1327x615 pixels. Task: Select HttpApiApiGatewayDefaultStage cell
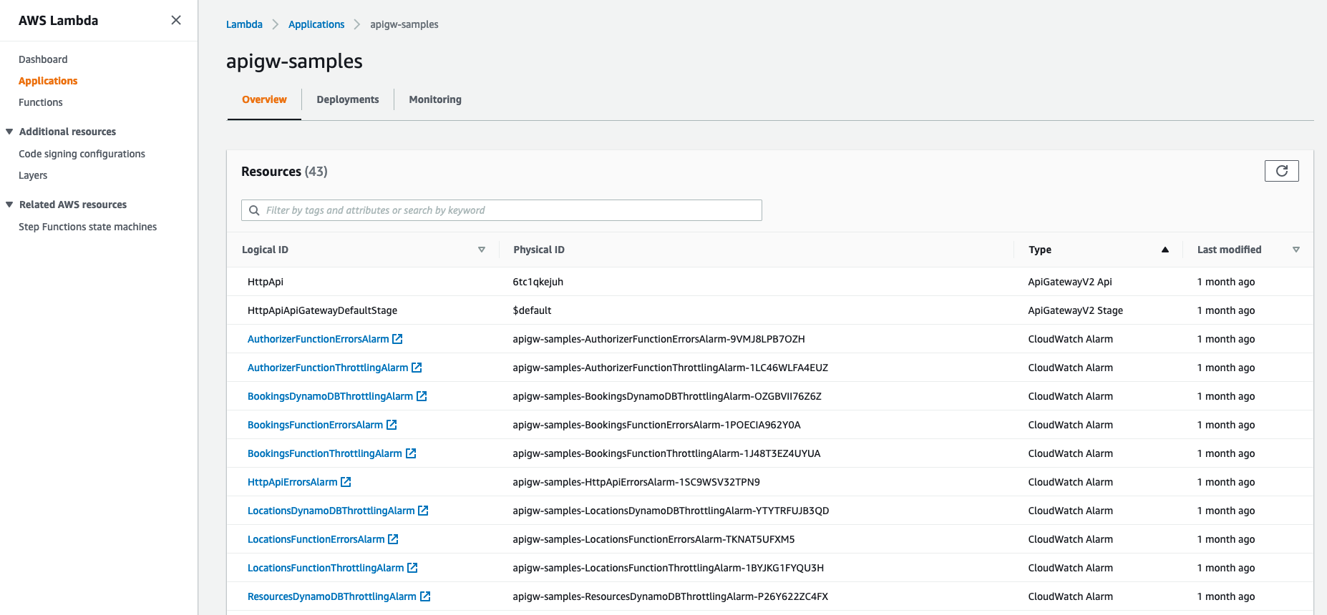[322, 310]
